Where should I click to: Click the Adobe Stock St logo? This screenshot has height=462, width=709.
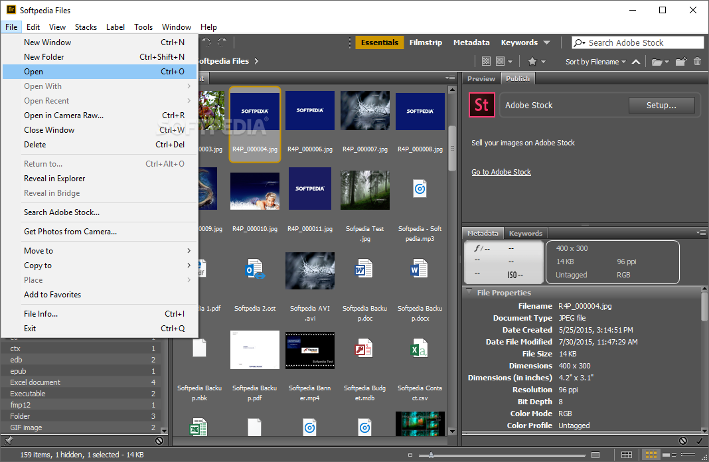coord(481,105)
